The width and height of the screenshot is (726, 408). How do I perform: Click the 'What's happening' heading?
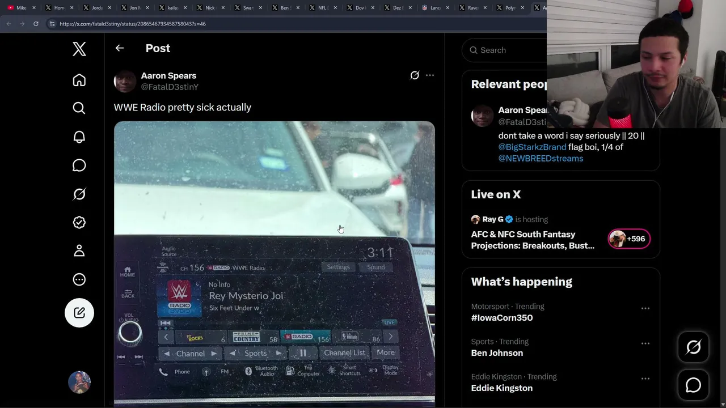pos(521,282)
